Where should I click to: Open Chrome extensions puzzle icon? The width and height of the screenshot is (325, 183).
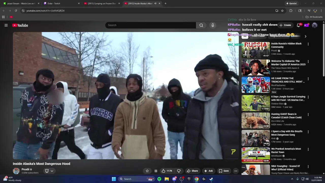point(291,11)
